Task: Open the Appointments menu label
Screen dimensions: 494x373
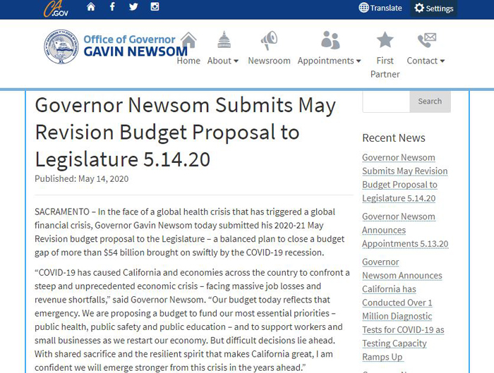Action: point(326,61)
